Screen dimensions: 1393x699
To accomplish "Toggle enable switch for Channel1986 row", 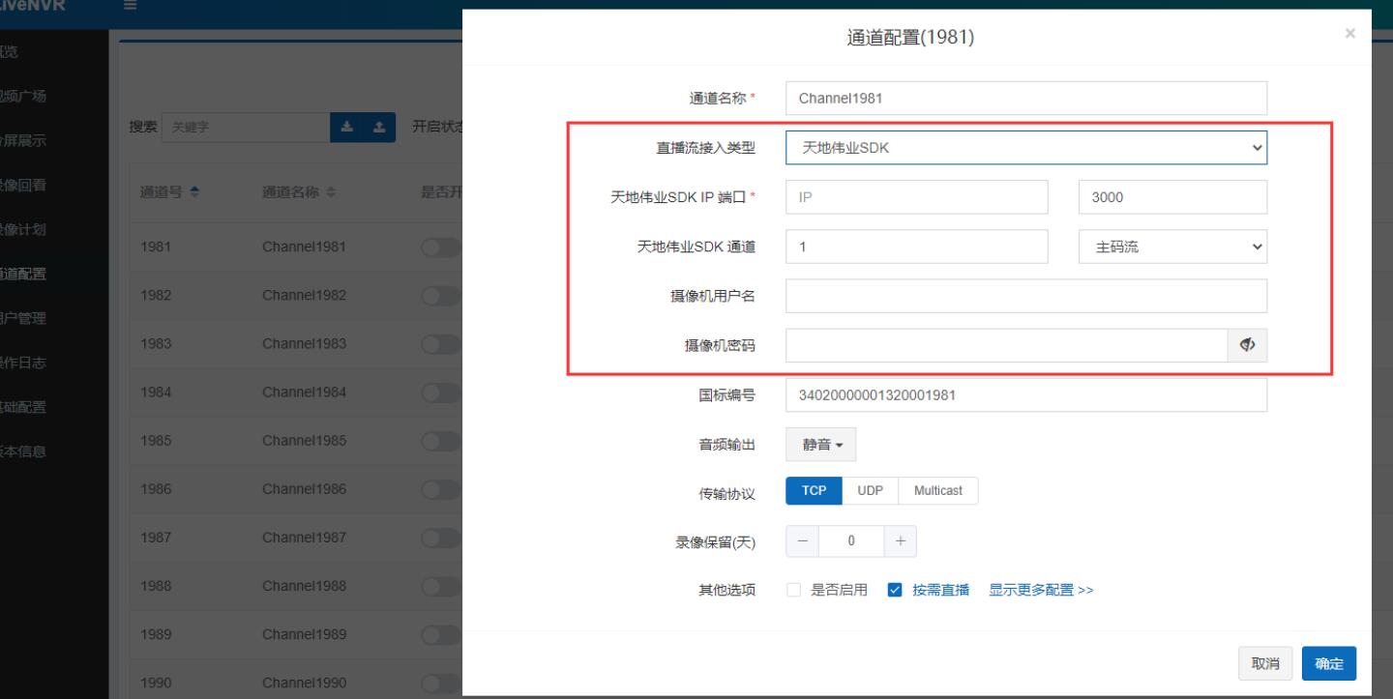I will (x=441, y=489).
